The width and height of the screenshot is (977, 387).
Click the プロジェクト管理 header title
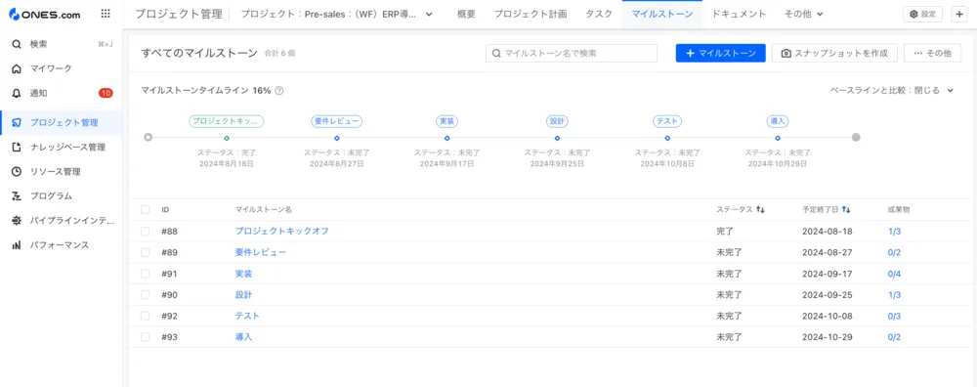[178, 14]
